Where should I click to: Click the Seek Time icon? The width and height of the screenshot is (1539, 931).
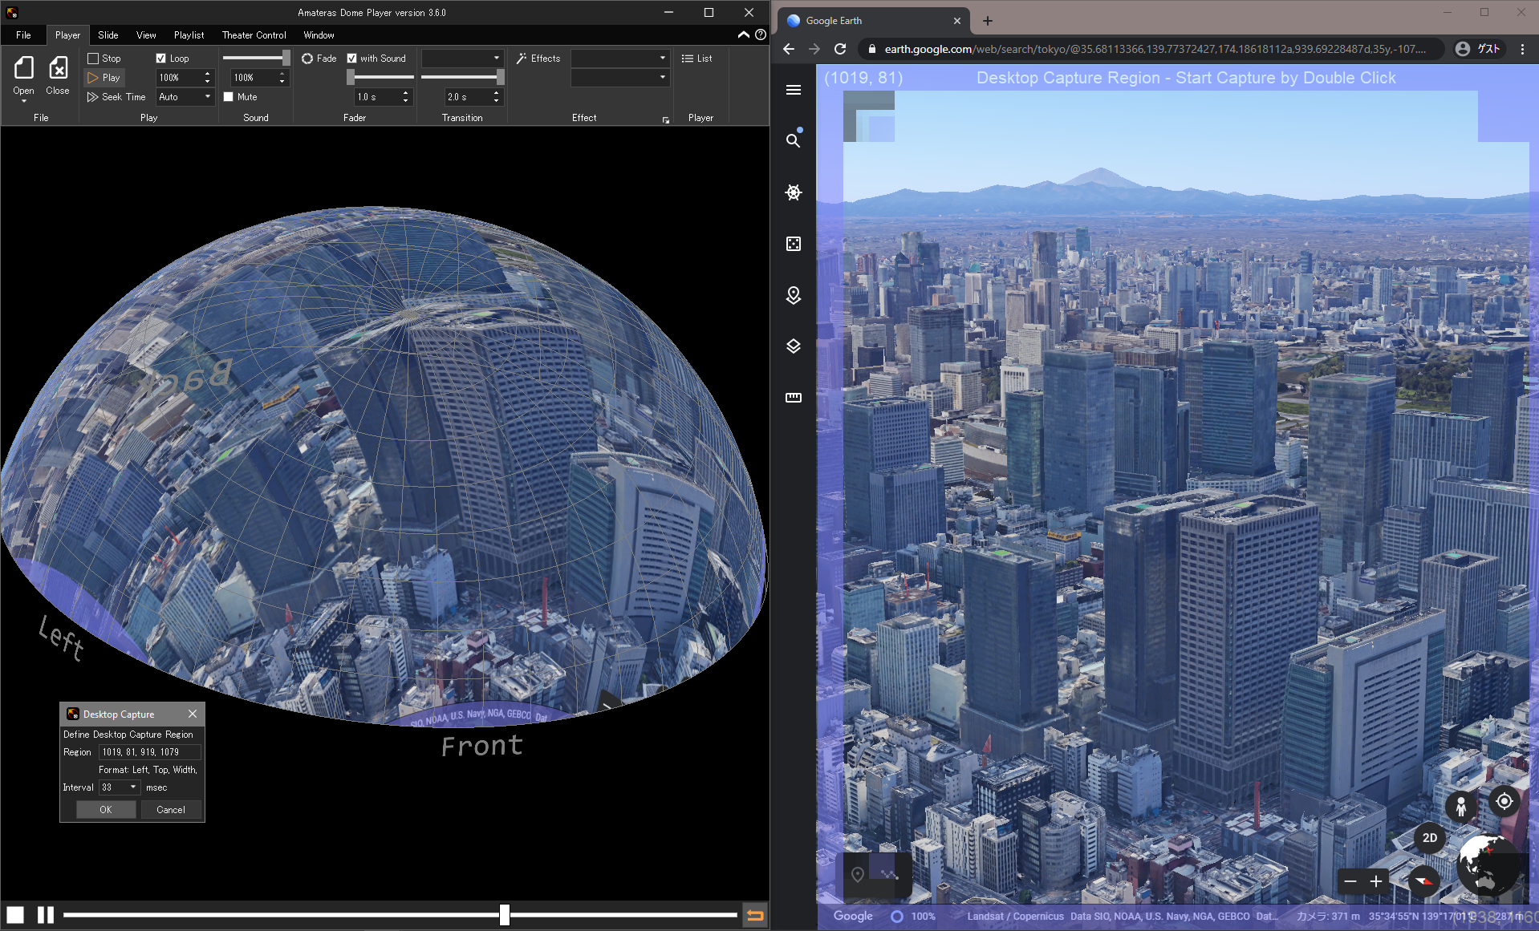93,97
